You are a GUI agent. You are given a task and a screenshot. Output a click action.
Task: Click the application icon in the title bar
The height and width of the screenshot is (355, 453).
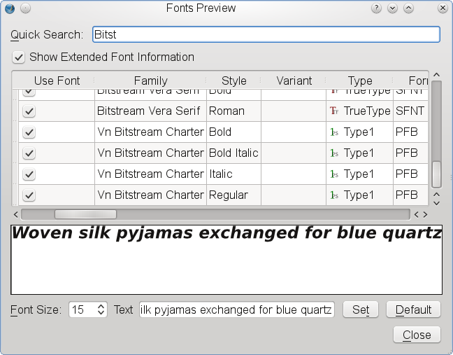coord(9,8)
